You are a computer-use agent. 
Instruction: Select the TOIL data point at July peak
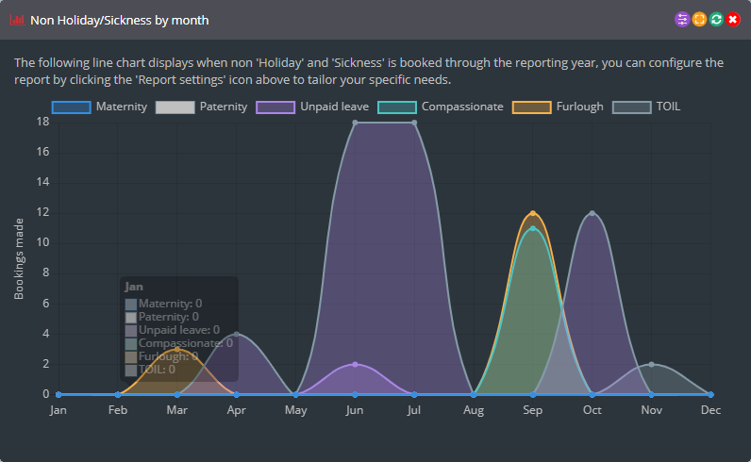coord(414,123)
